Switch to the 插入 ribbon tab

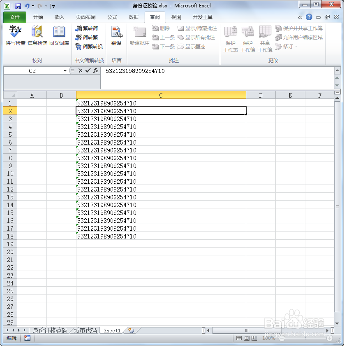coord(59,17)
